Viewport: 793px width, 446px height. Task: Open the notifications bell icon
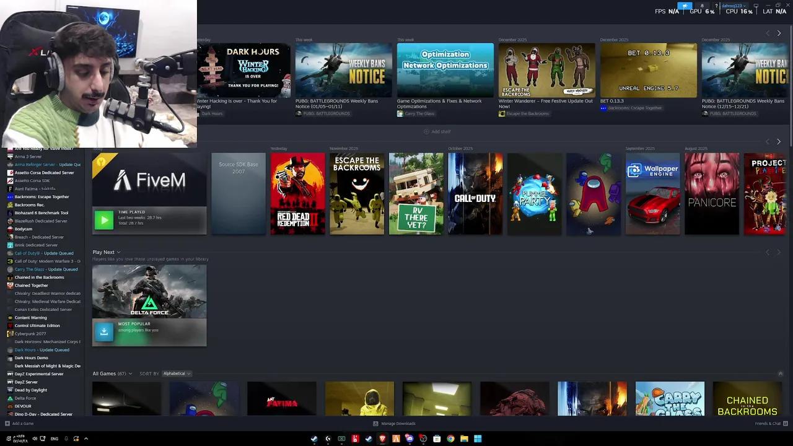[702, 6]
